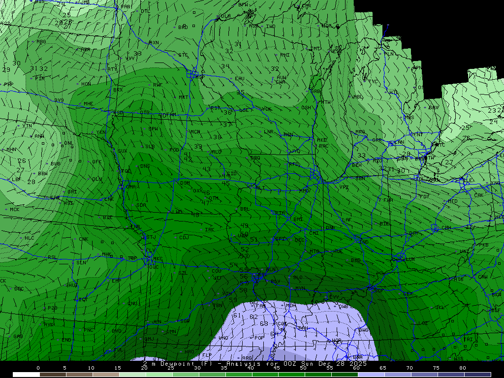Screen dimensions: 504x378
Task: Click the OMA station label
Action: pos(131,187)
